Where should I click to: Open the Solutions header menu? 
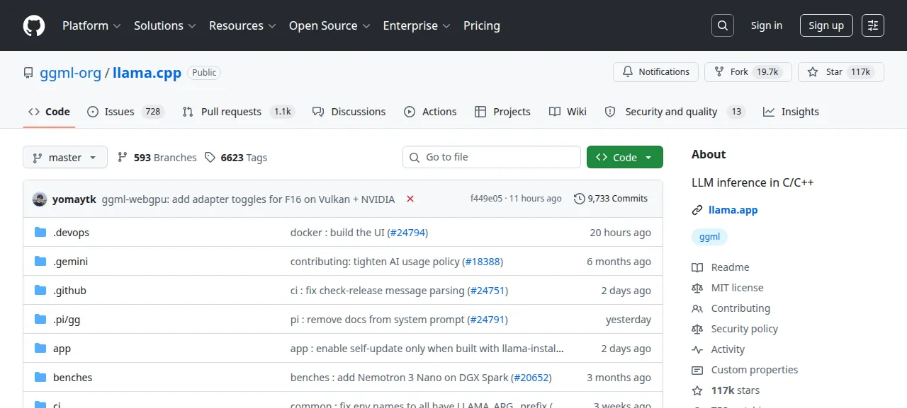tap(165, 25)
